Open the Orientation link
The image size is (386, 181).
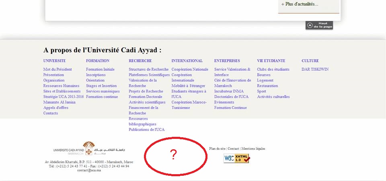tap(95, 80)
